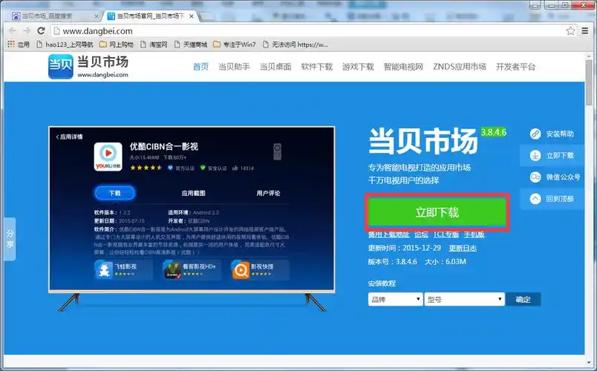597x371 pixels.
Task: Open the 游戏下载 nav item
Action: [358, 67]
